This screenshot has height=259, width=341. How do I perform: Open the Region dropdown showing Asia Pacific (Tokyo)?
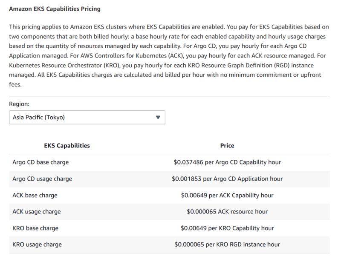87,117
